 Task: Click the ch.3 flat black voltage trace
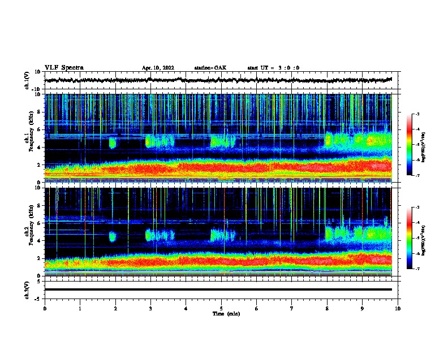[x=218, y=289]
